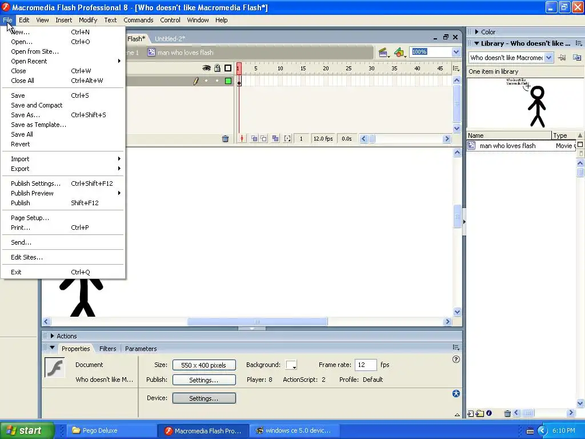Open the timeline frame view options menu

tap(456, 69)
